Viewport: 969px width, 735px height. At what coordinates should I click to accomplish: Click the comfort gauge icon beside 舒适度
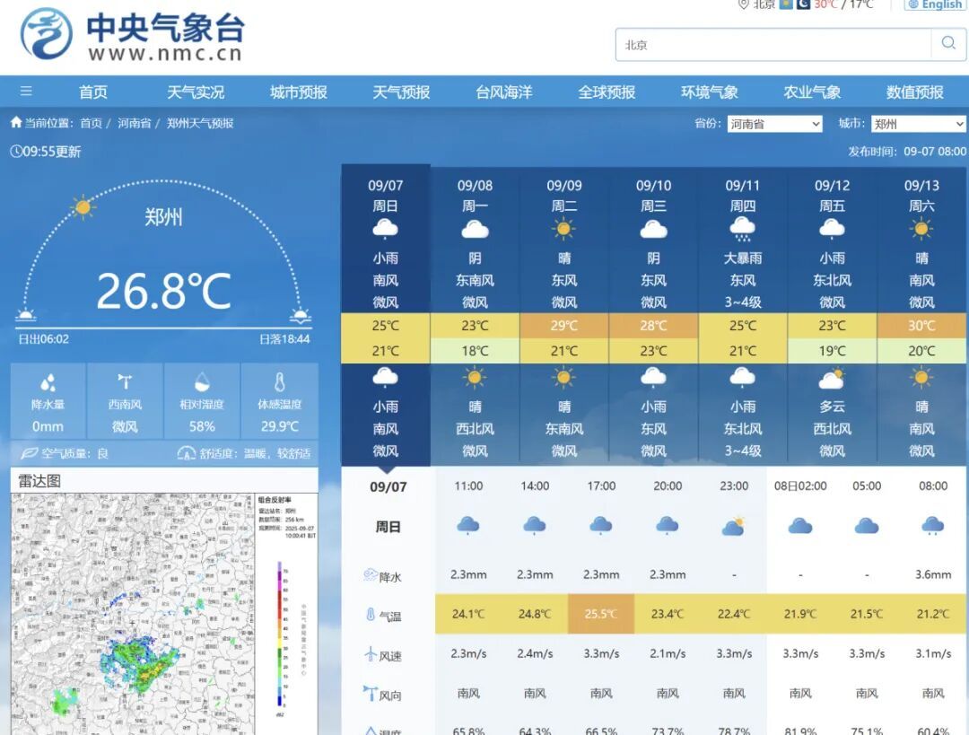pos(184,452)
